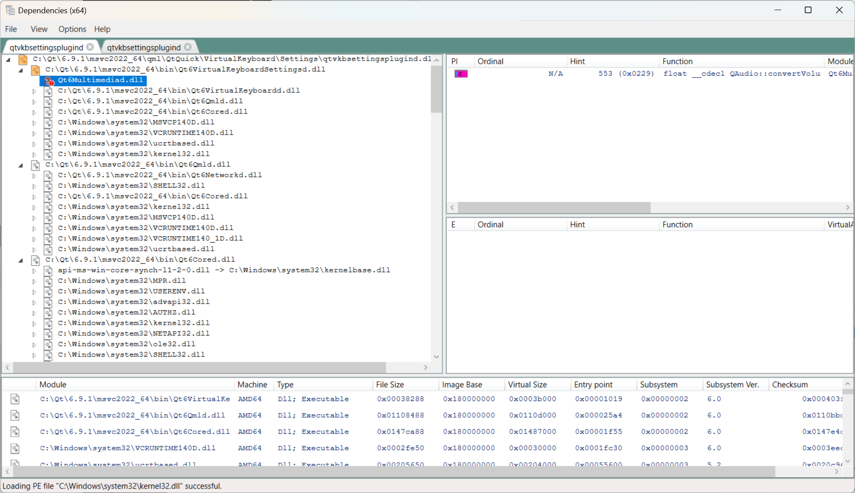This screenshot has height=493, width=855.
Task: Open the File menu
Action: [x=11, y=29]
